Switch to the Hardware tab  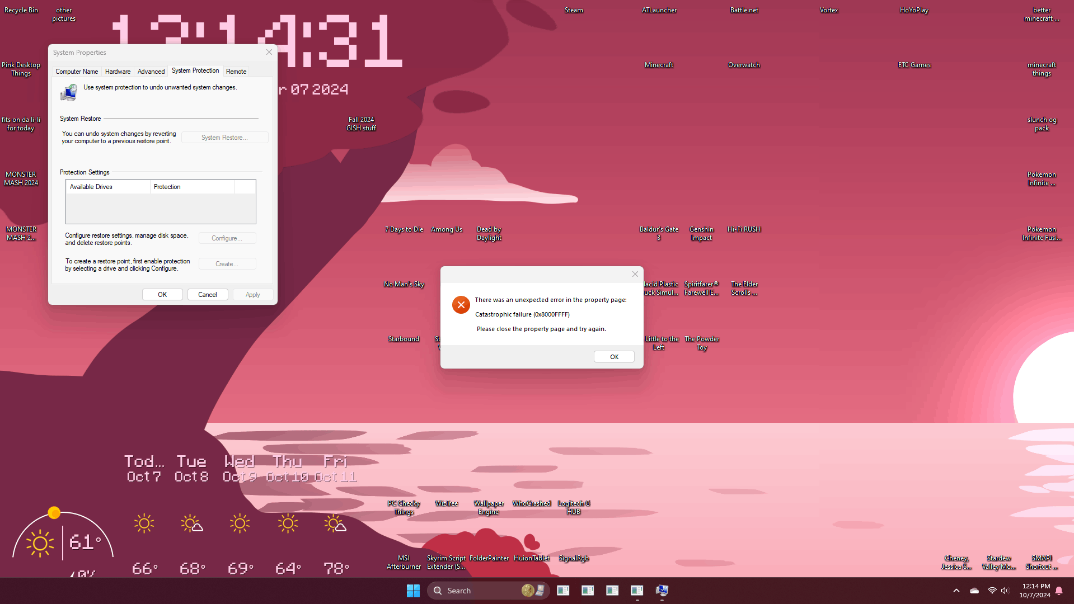[118, 72]
